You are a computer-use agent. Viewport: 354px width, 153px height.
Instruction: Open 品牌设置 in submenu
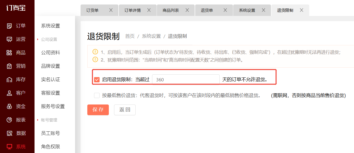(51, 66)
